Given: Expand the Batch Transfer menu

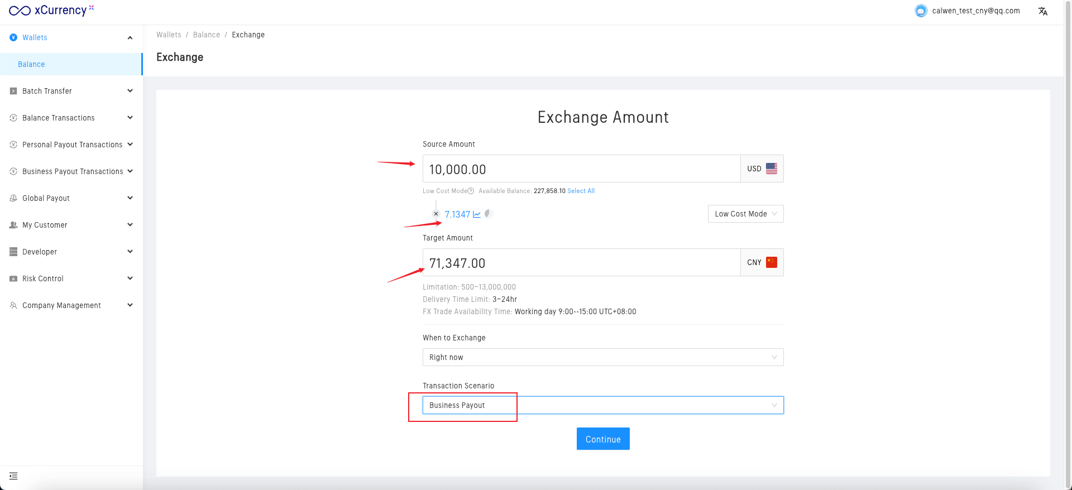Looking at the screenshot, I should 71,91.
